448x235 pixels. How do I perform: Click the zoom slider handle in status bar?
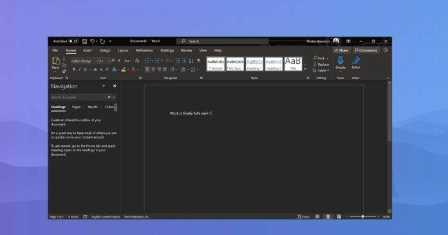[362, 217]
